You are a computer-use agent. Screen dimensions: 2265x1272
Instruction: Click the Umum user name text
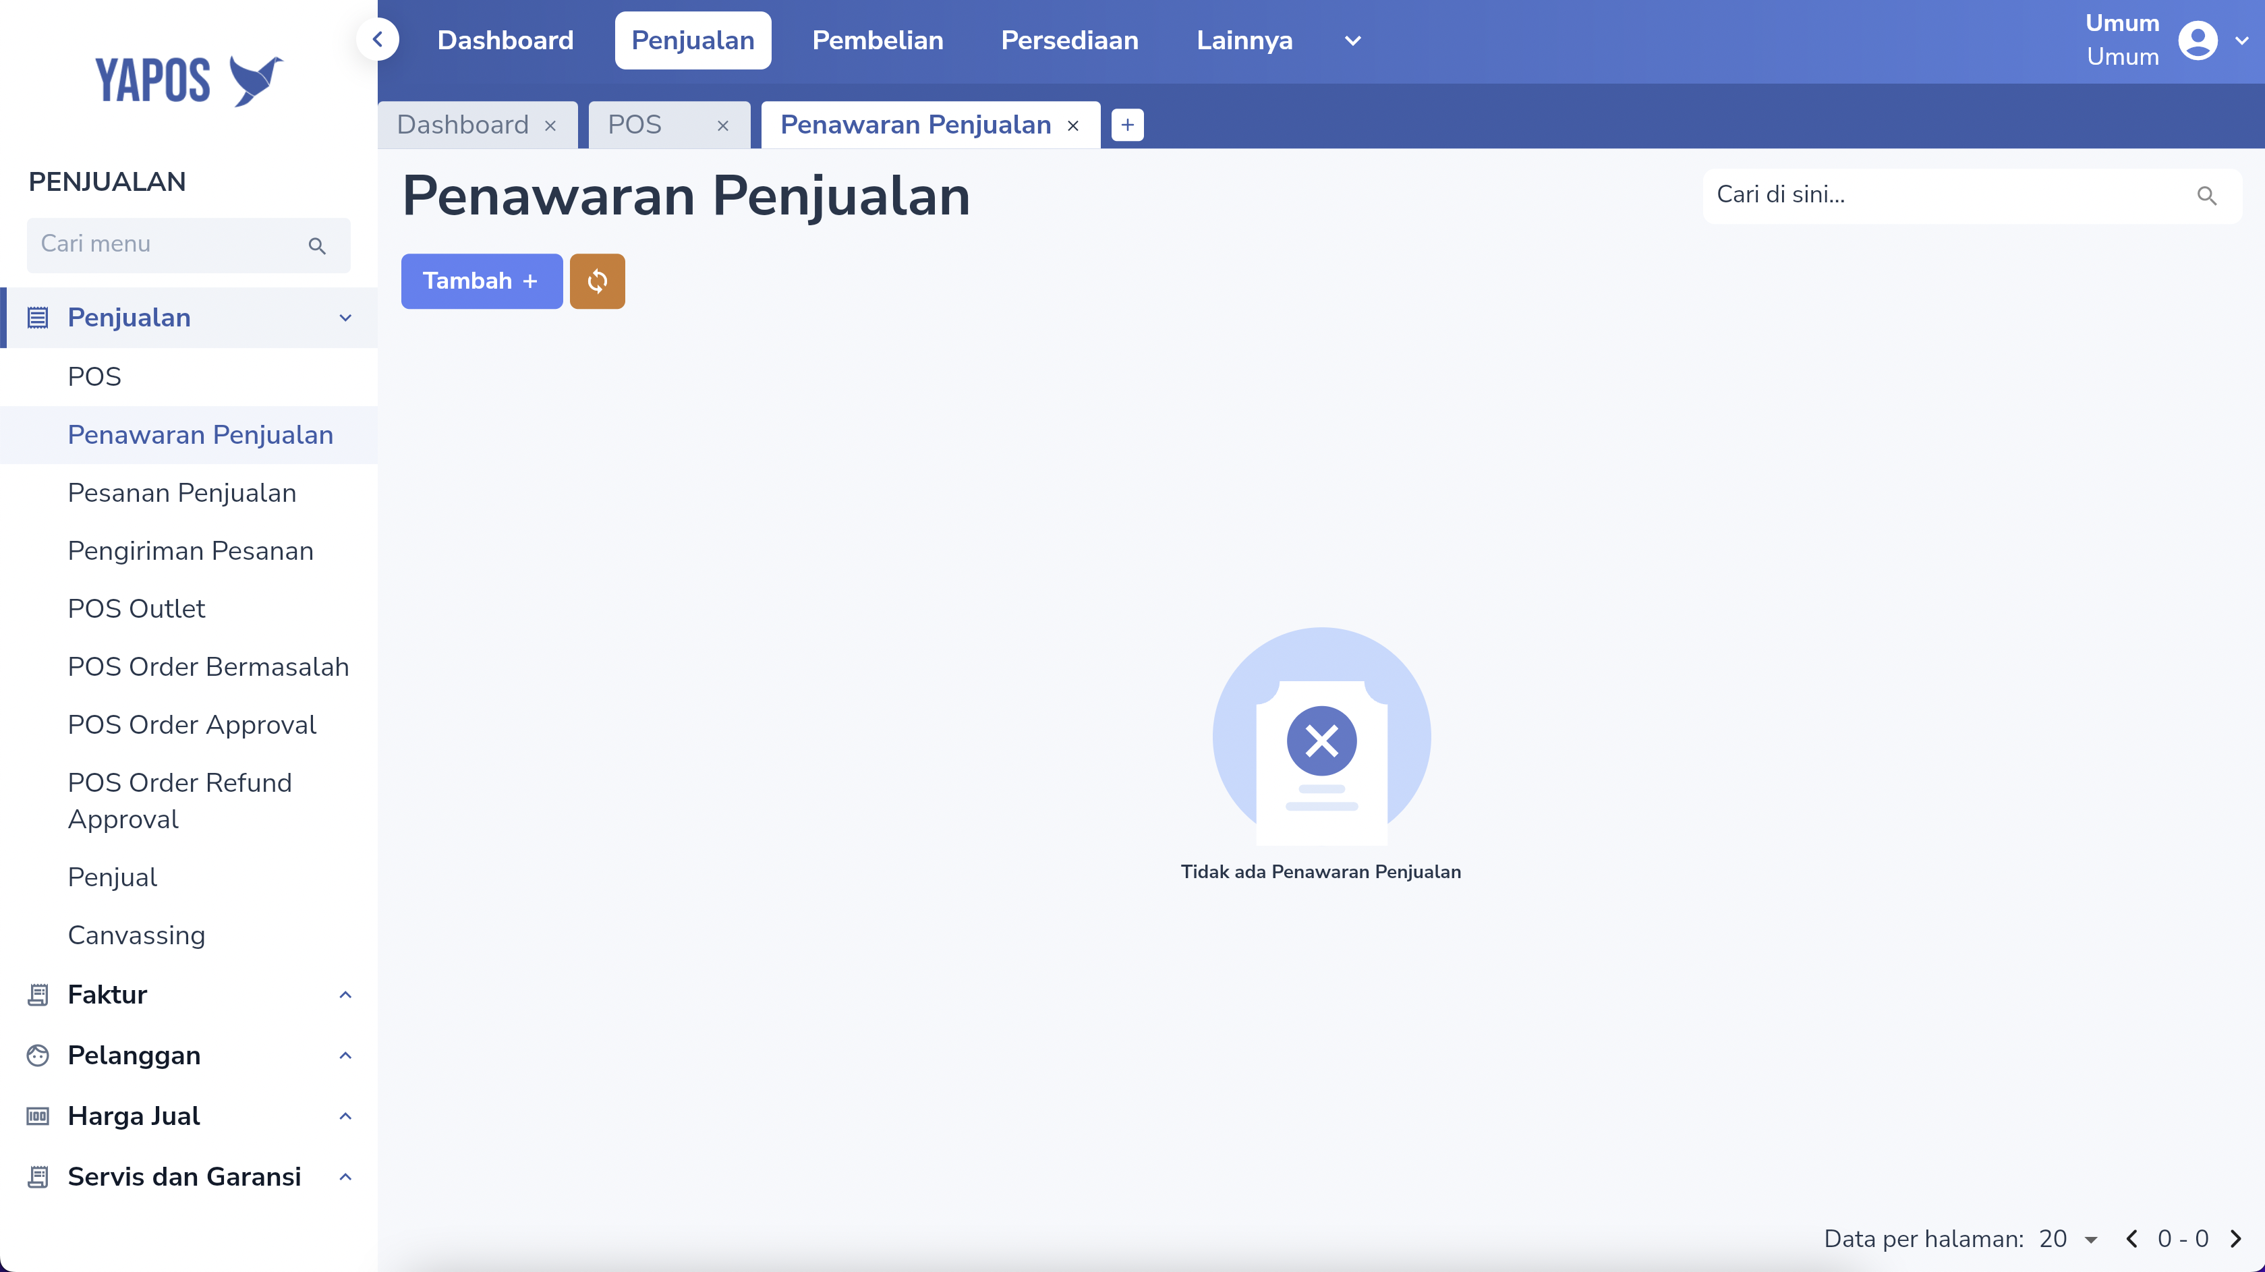2123,23
